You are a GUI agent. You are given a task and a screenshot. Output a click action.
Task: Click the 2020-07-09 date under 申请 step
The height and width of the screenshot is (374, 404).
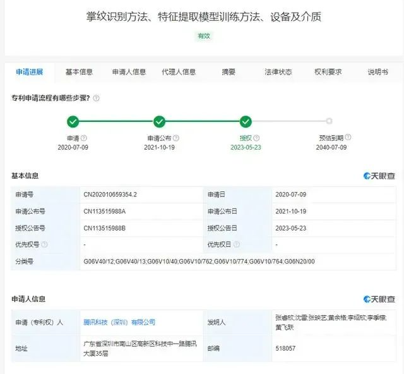point(73,147)
